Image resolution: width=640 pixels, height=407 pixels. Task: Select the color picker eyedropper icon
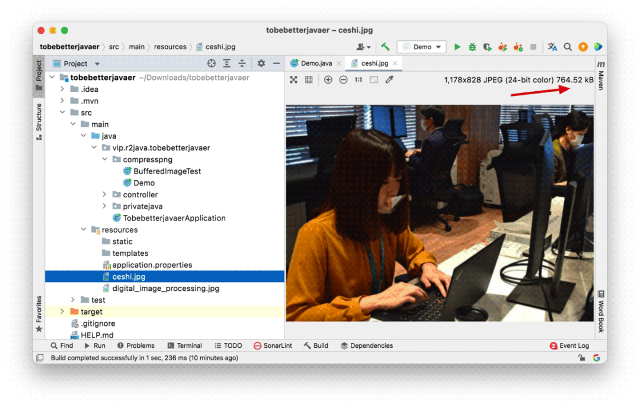(x=389, y=79)
